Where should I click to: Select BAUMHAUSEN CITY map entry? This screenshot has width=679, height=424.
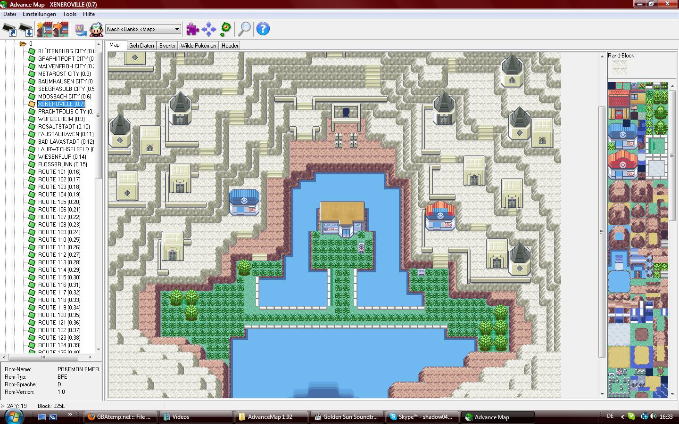[66, 82]
